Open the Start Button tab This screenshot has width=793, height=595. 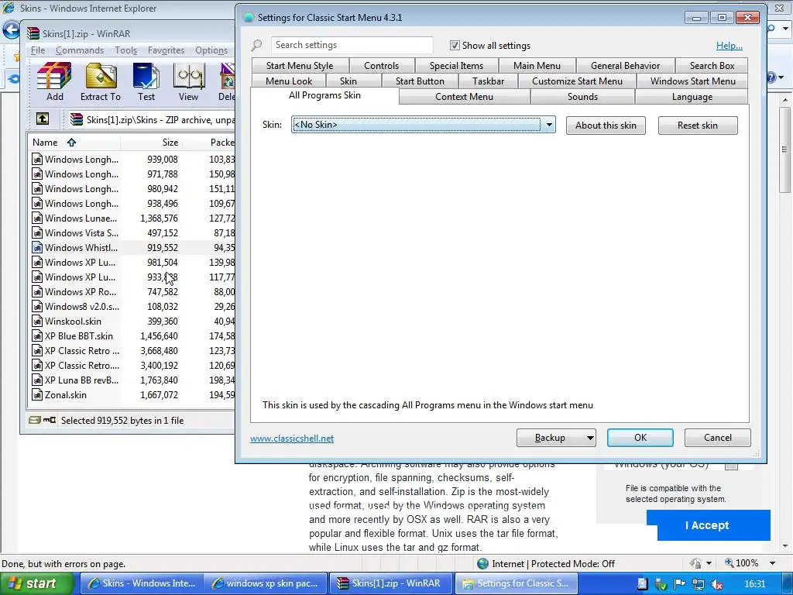[420, 81]
